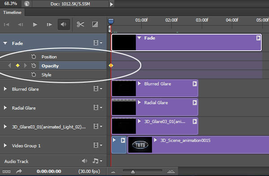Click render video arrow icon at bottom
This screenshot has width=269, height=176.
pos(19,171)
